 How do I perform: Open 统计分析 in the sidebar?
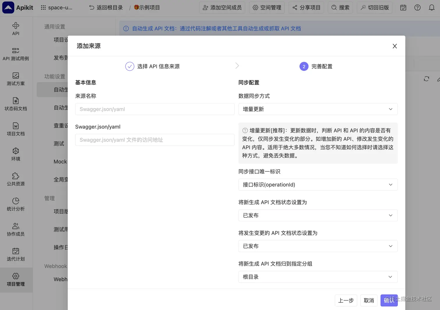coord(16,204)
